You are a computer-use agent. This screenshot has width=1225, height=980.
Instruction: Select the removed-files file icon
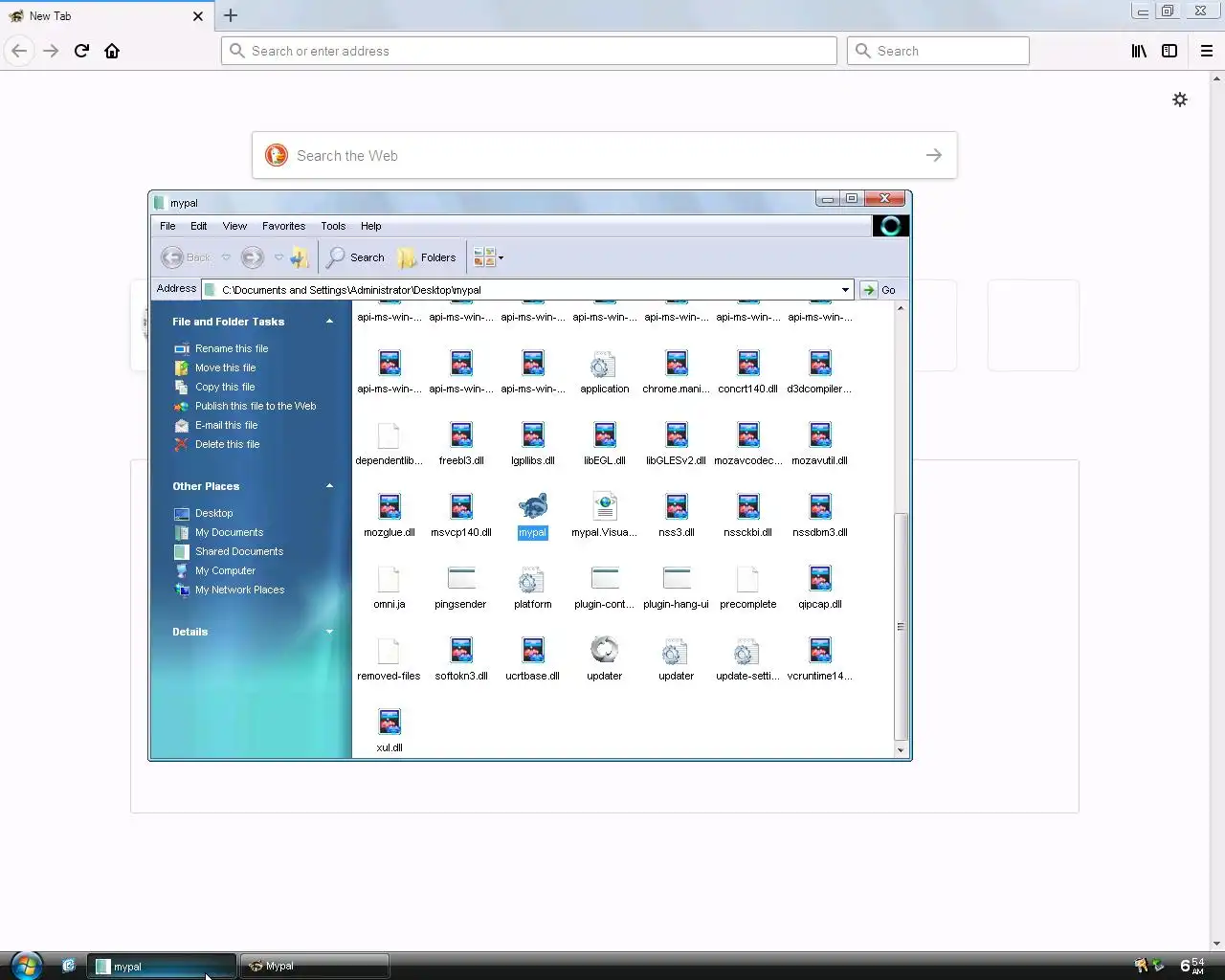coord(390,650)
